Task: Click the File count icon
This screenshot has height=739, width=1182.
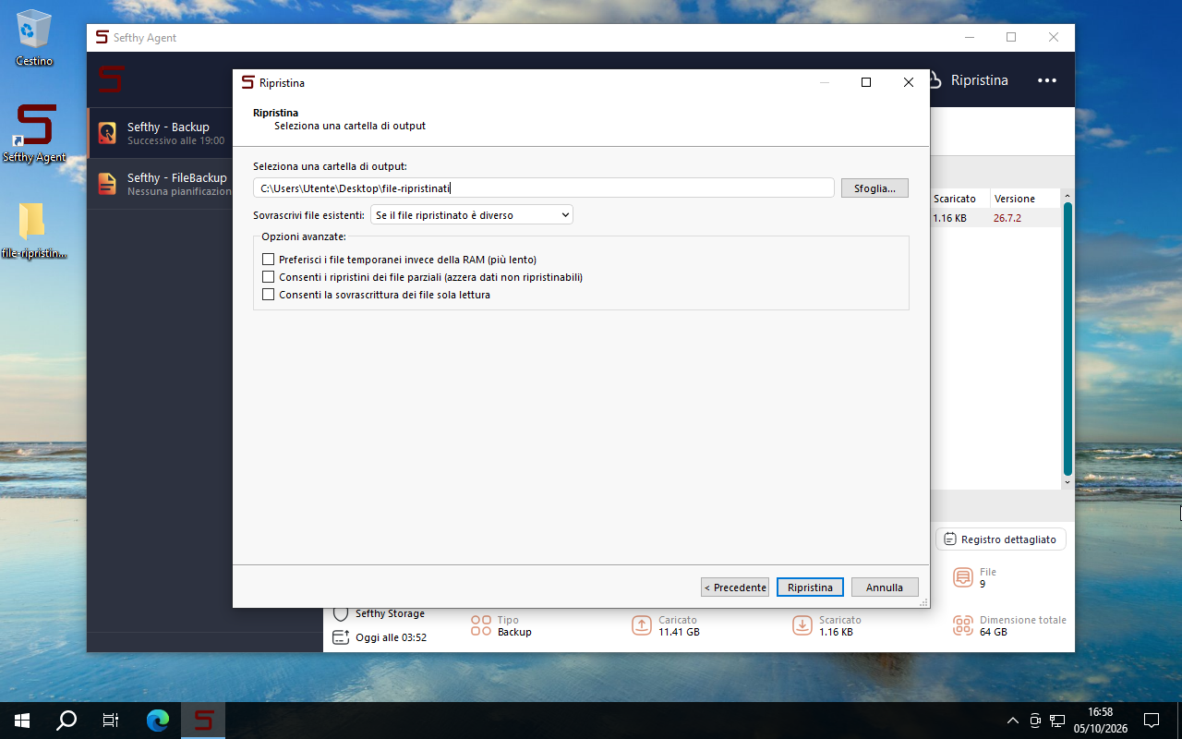Action: [x=963, y=577]
